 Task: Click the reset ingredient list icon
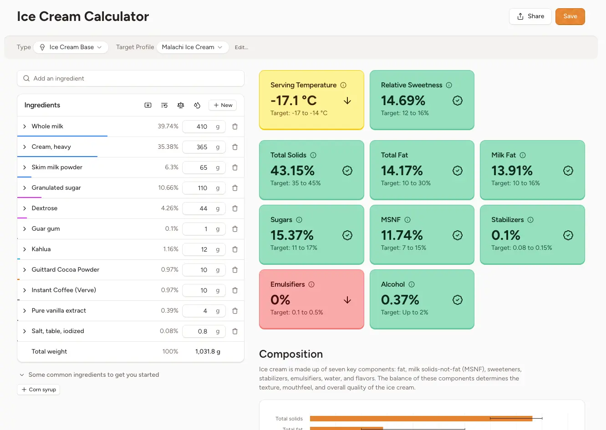click(x=164, y=105)
